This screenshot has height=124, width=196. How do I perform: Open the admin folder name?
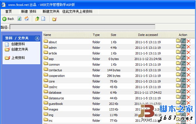pyautogui.click(x=53, y=48)
